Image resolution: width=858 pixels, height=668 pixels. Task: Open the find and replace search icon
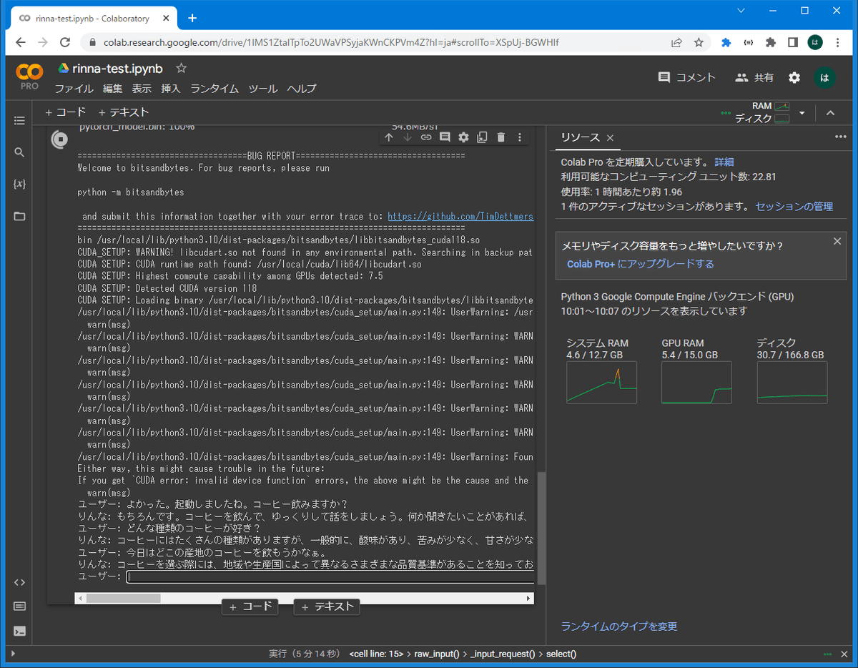click(19, 152)
